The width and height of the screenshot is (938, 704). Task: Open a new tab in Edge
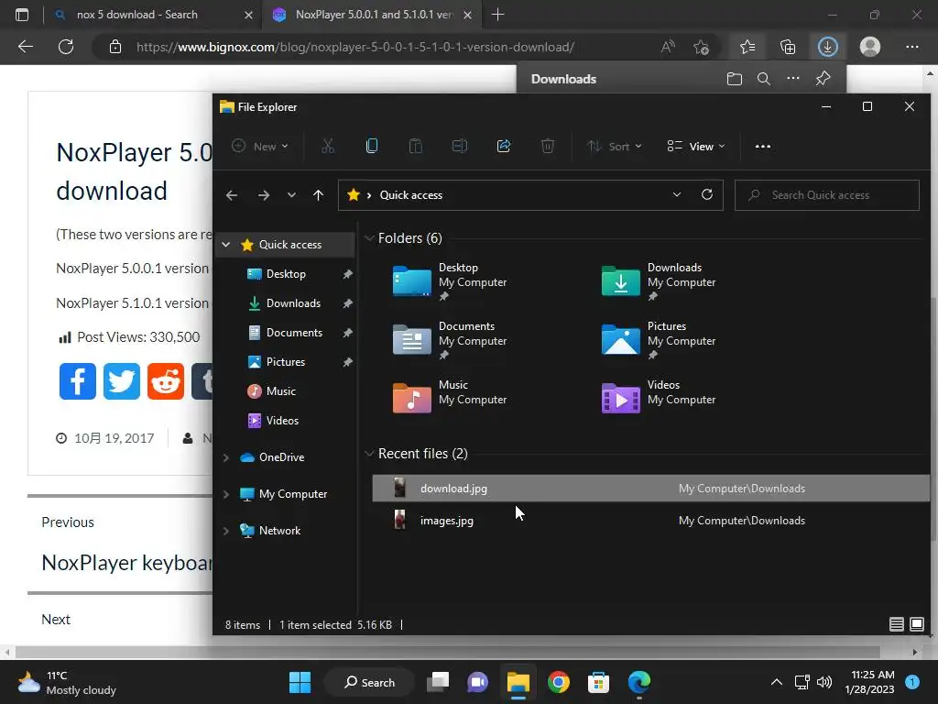click(497, 15)
